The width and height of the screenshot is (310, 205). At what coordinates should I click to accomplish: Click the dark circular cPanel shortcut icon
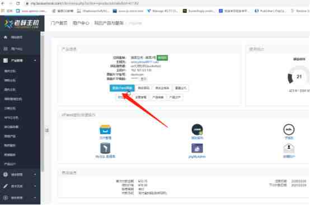(197, 130)
